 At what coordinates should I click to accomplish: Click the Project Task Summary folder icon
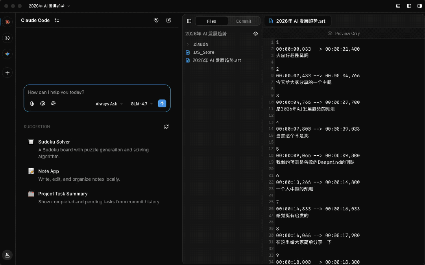point(31,194)
